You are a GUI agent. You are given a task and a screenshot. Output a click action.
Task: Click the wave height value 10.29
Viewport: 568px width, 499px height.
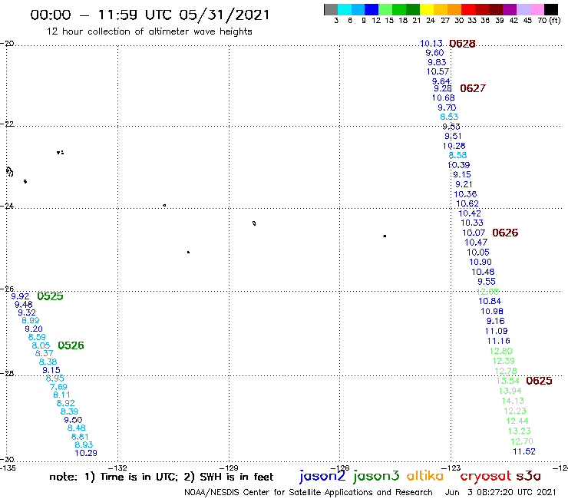(x=86, y=453)
